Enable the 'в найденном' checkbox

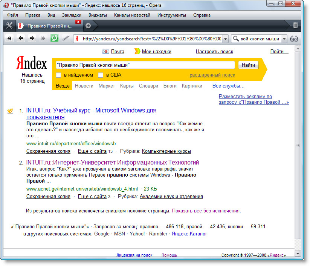(58, 75)
